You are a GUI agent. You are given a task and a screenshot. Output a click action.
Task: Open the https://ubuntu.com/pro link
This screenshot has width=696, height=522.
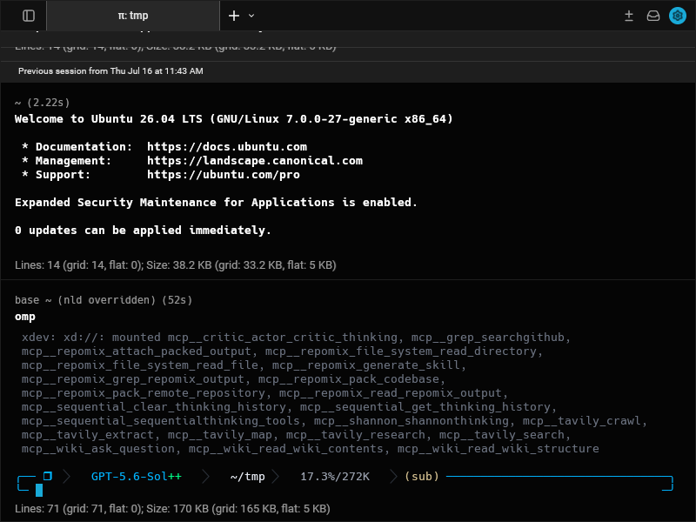[x=224, y=175]
